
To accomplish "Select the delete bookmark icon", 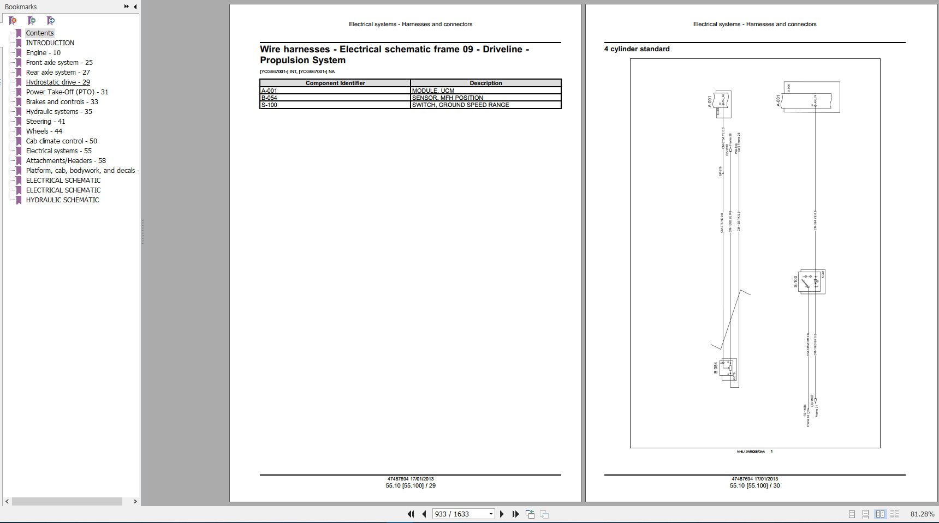I will click(x=12, y=21).
